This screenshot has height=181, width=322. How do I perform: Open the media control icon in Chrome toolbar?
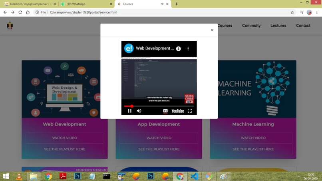coord(302,12)
